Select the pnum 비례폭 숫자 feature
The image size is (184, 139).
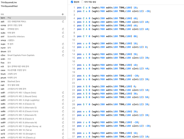(33, 78)
